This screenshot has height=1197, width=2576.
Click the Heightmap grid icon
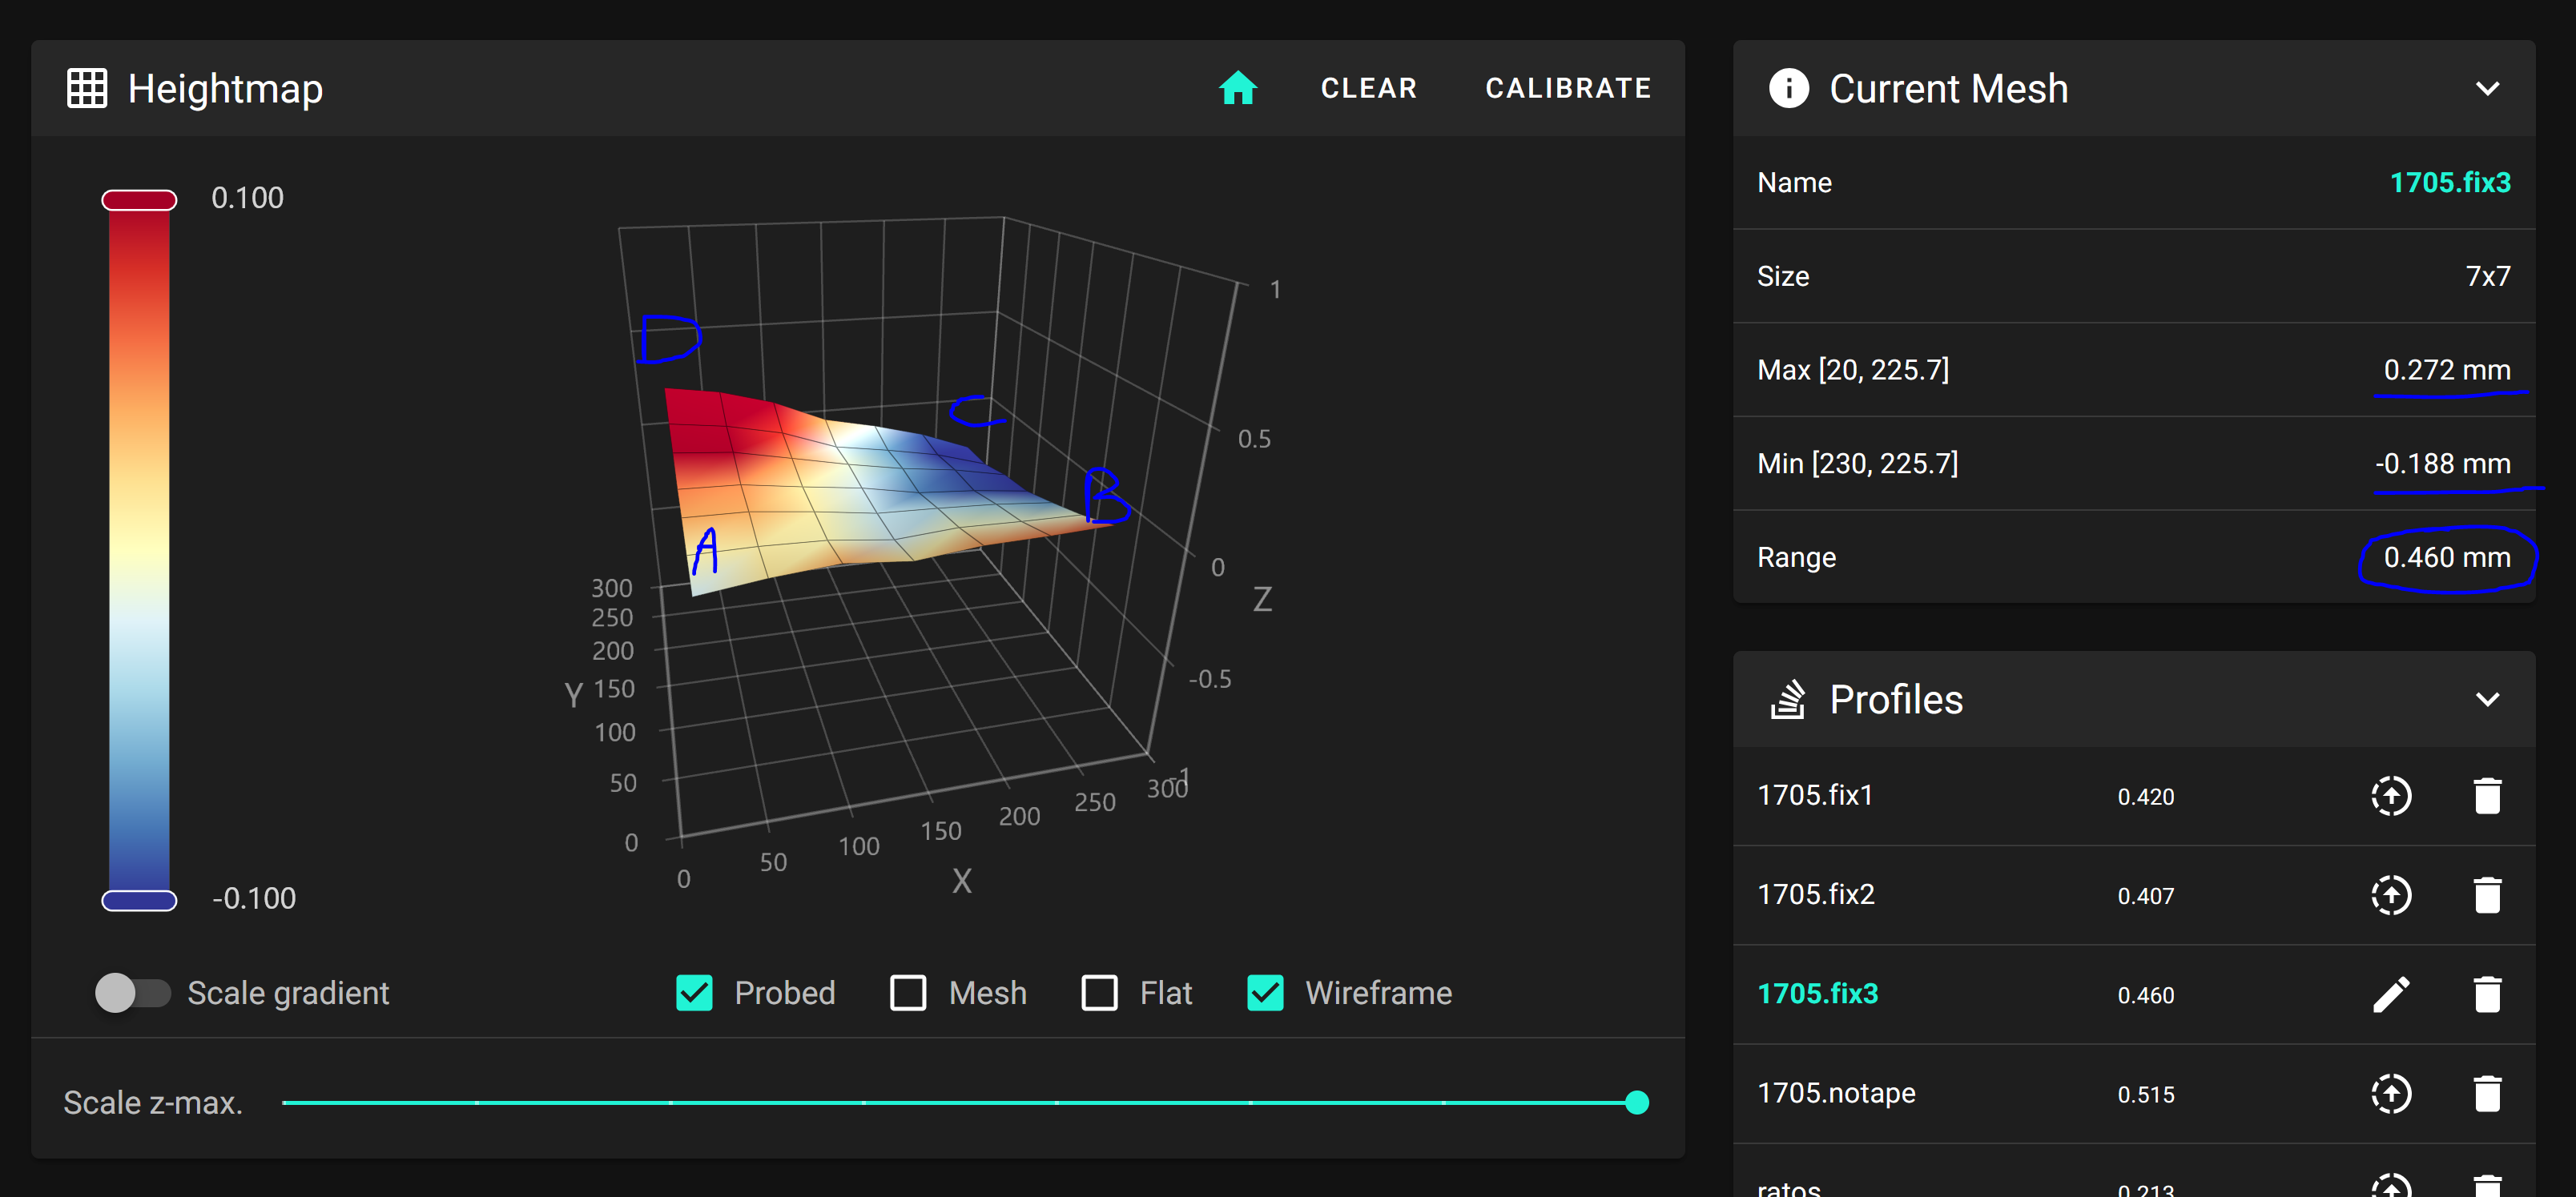[87, 88]
